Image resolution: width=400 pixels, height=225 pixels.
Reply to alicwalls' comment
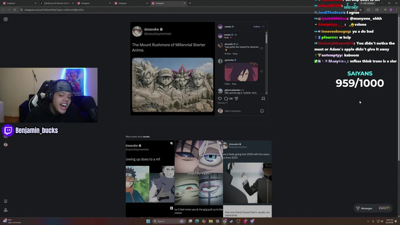coord(235,54)
